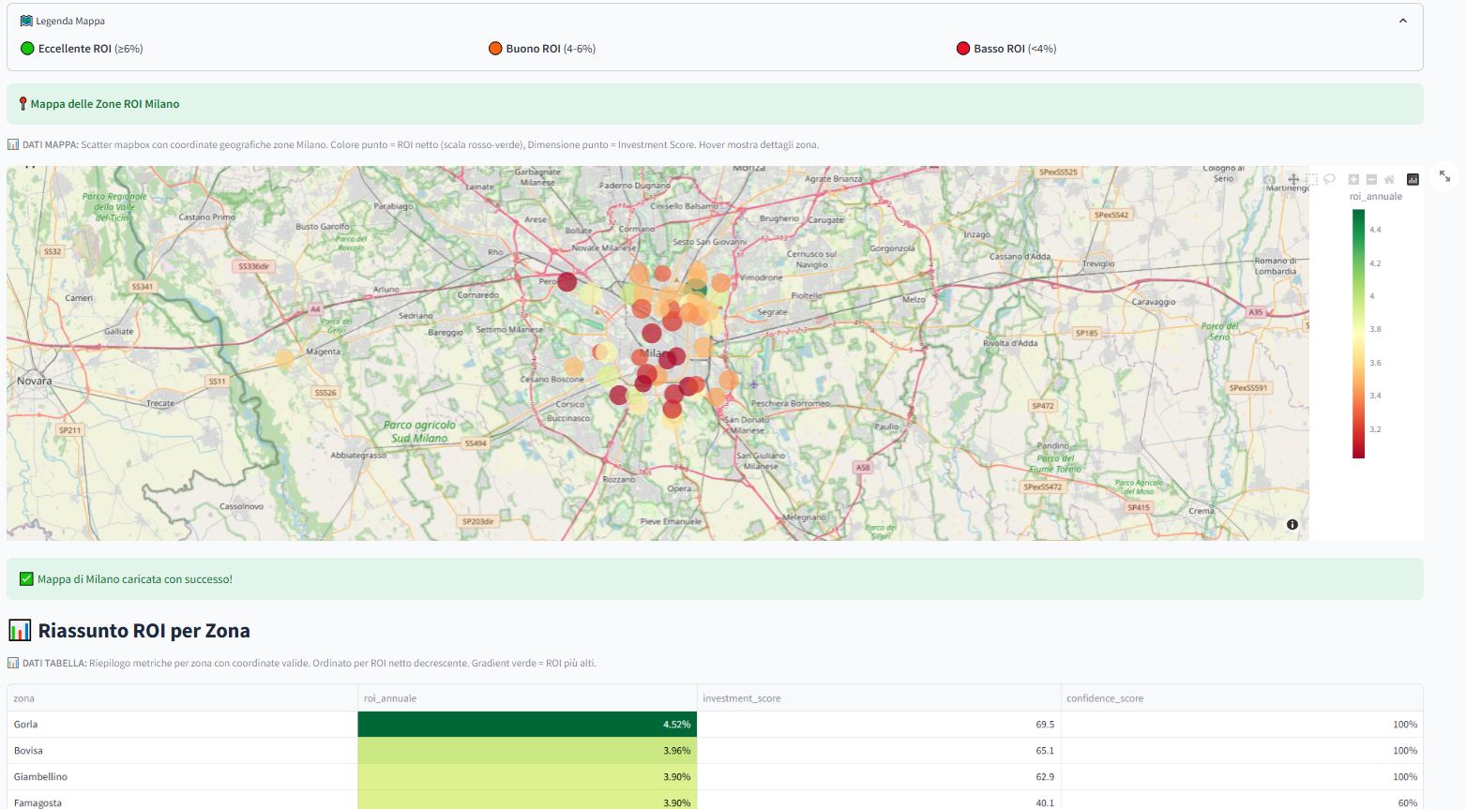
Task: Reset map view using the home icon
Action: pyautogui.click(x=1389, y=178)
